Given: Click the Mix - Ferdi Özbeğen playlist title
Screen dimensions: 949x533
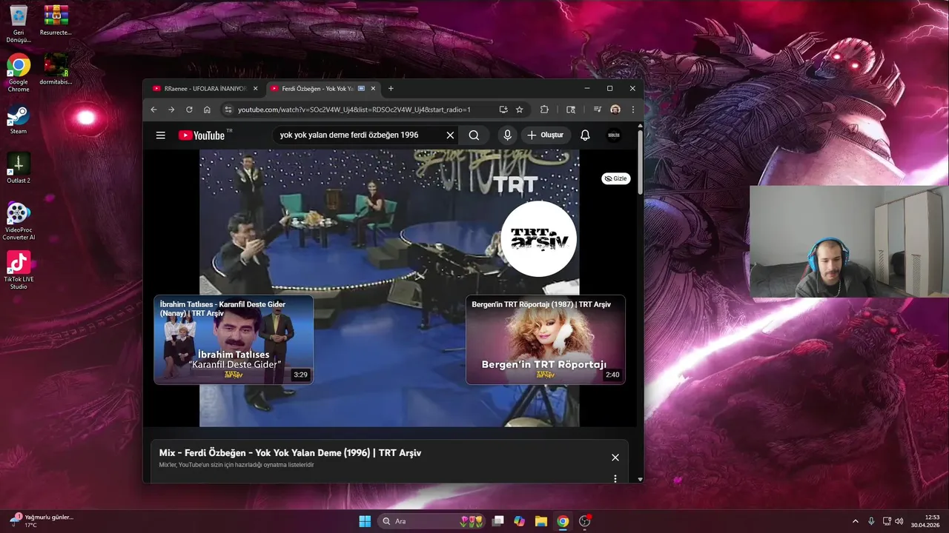Looking at the screenshot, I should click(x=290, y=453).
